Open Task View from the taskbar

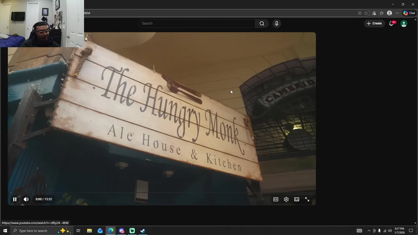[x=78, y=231]
